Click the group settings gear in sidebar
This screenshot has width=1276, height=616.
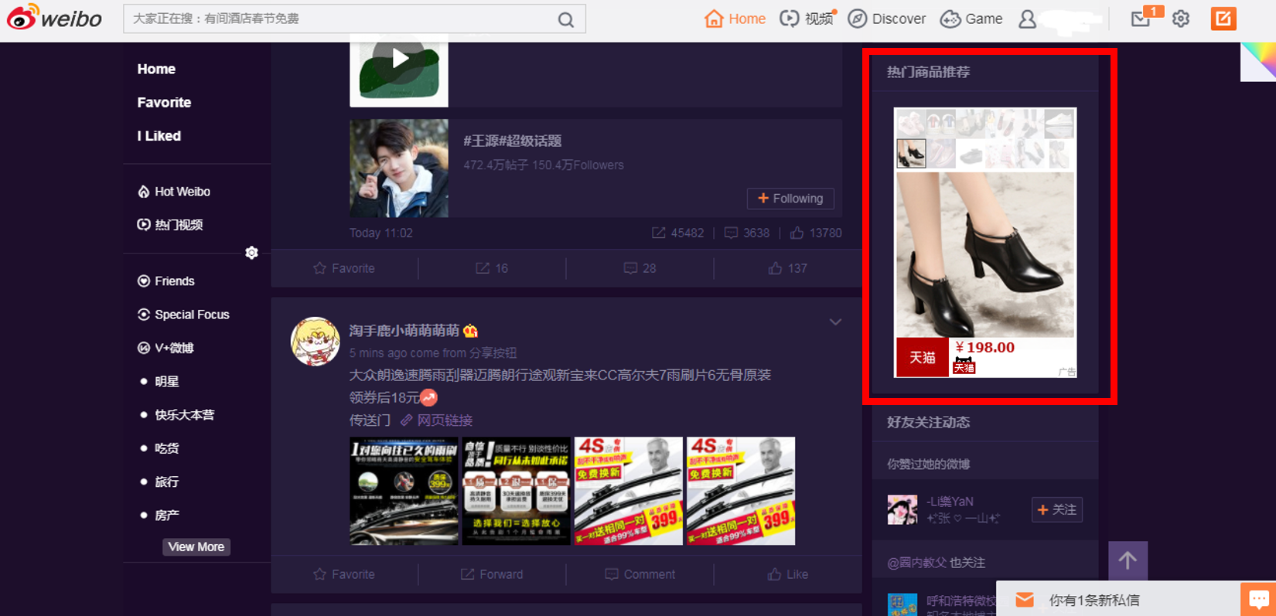pos(251,253)
